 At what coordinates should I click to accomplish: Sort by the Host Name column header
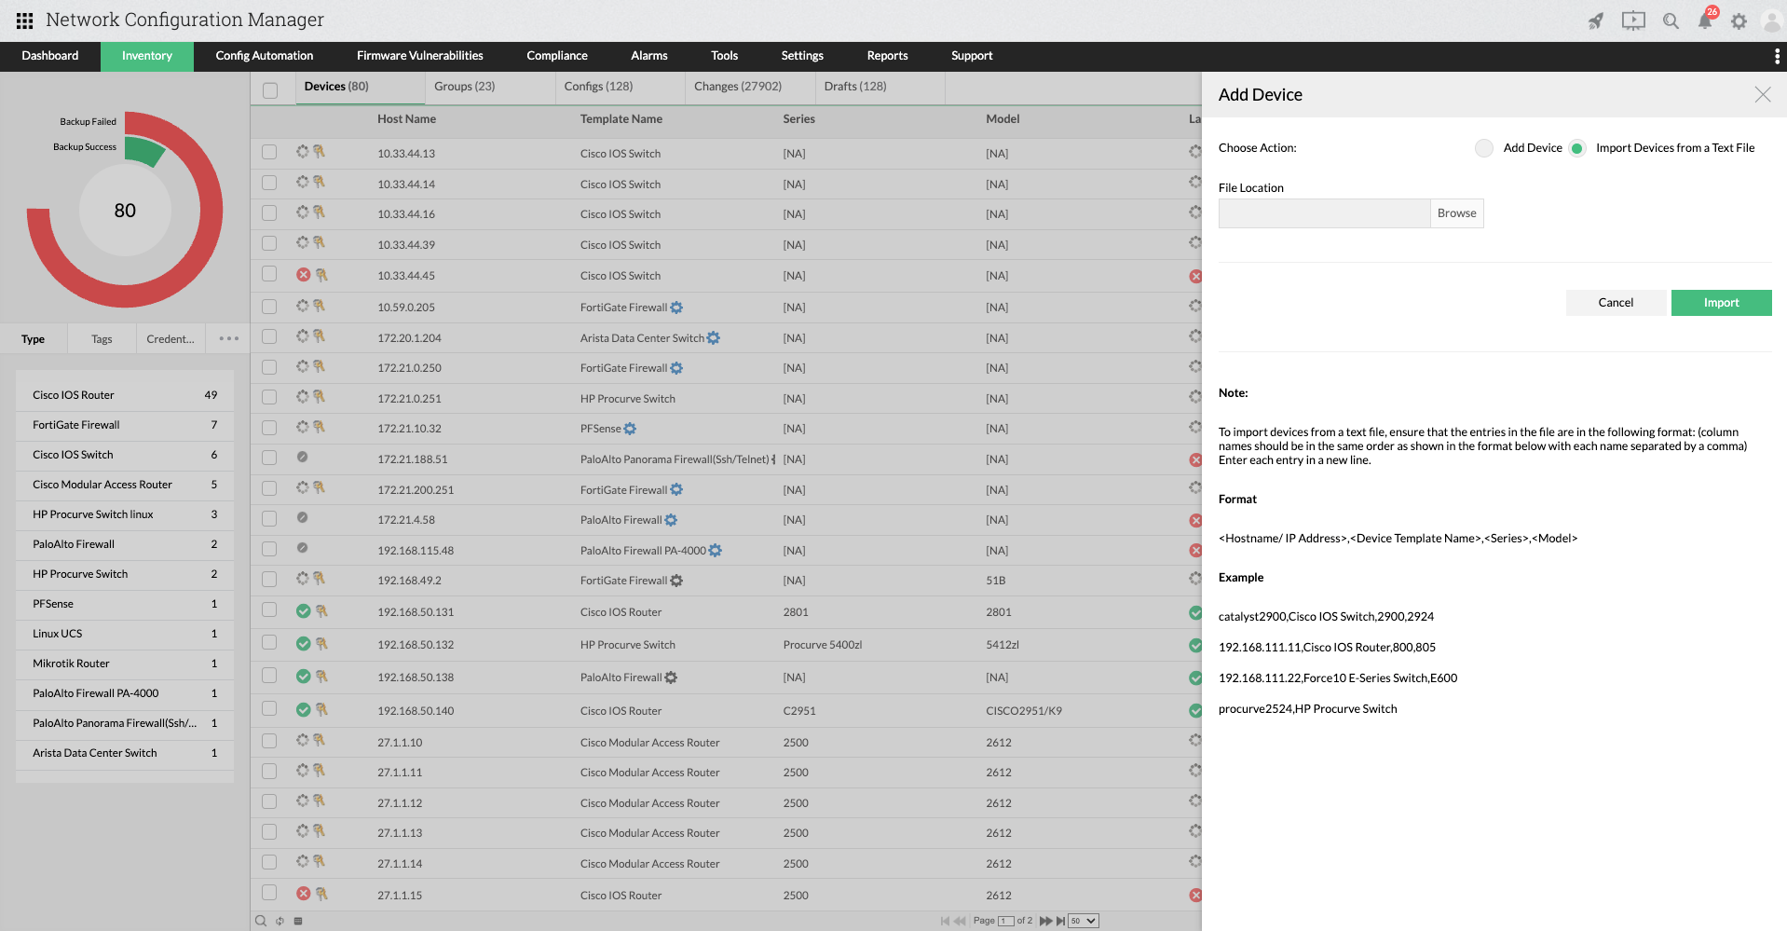(x=406, y=119)
